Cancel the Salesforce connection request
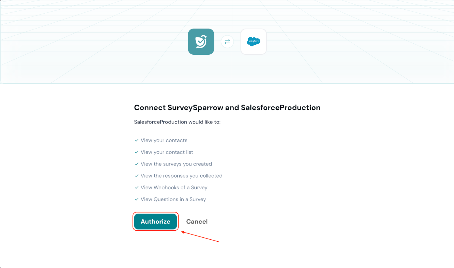The width and height of the screenshot is (454, 268). click(x=197, y=222)
